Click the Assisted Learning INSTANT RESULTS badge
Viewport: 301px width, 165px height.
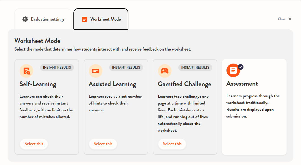coord(126,68)
